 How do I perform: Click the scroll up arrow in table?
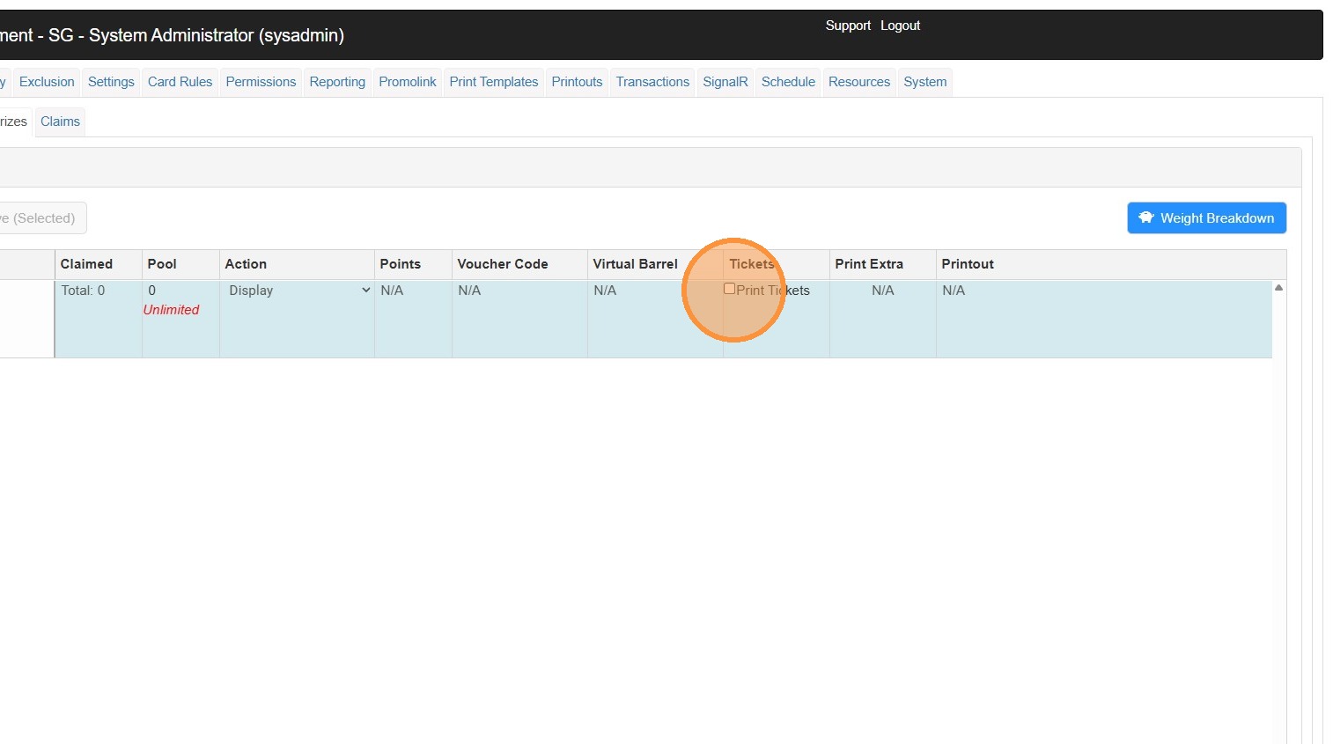coord(1278,288)
